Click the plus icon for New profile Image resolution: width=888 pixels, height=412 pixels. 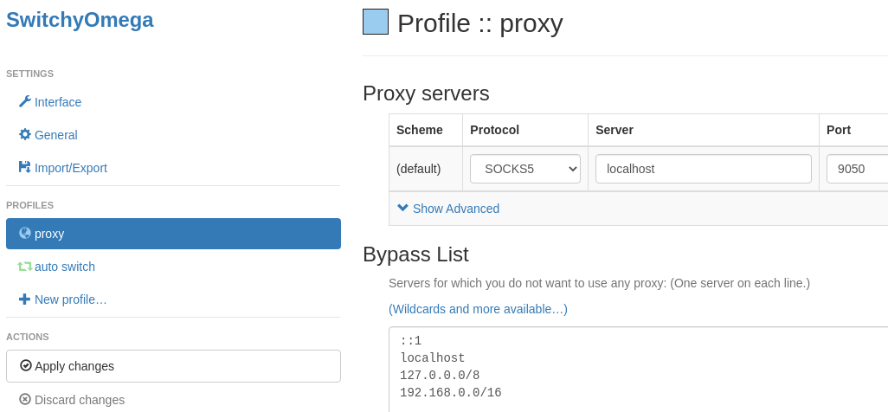pyautogui.click(x=25, y=299)
